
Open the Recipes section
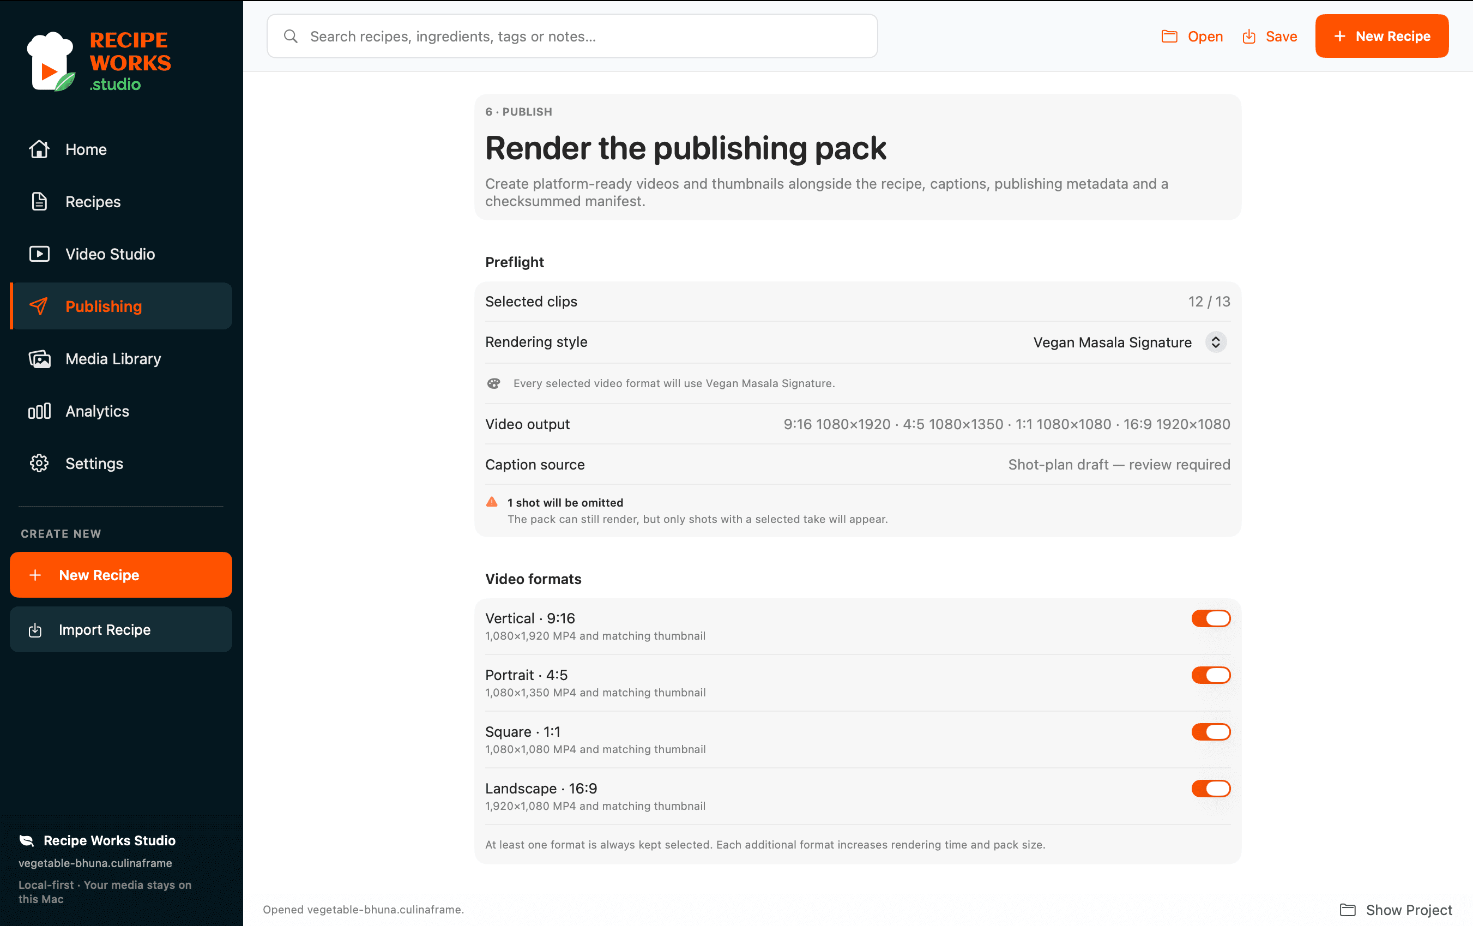[x=121, y=201]
